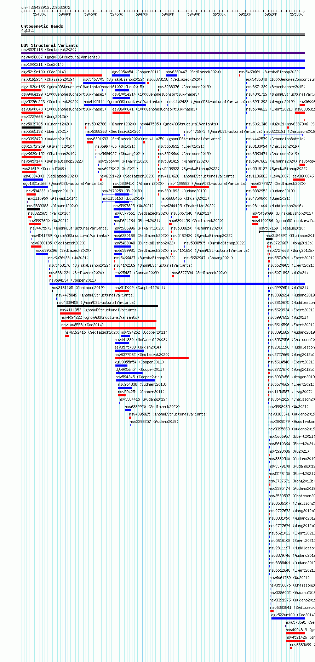Image resolution: width=315 pixels, height=662 pixels.
Task: Click the red bar under nsv6377562
Action: tap(151, 358)
